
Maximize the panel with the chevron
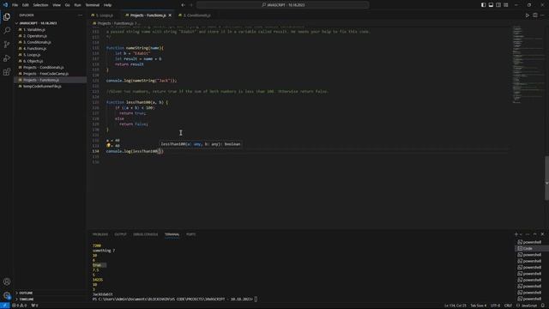tap(534, 234)
